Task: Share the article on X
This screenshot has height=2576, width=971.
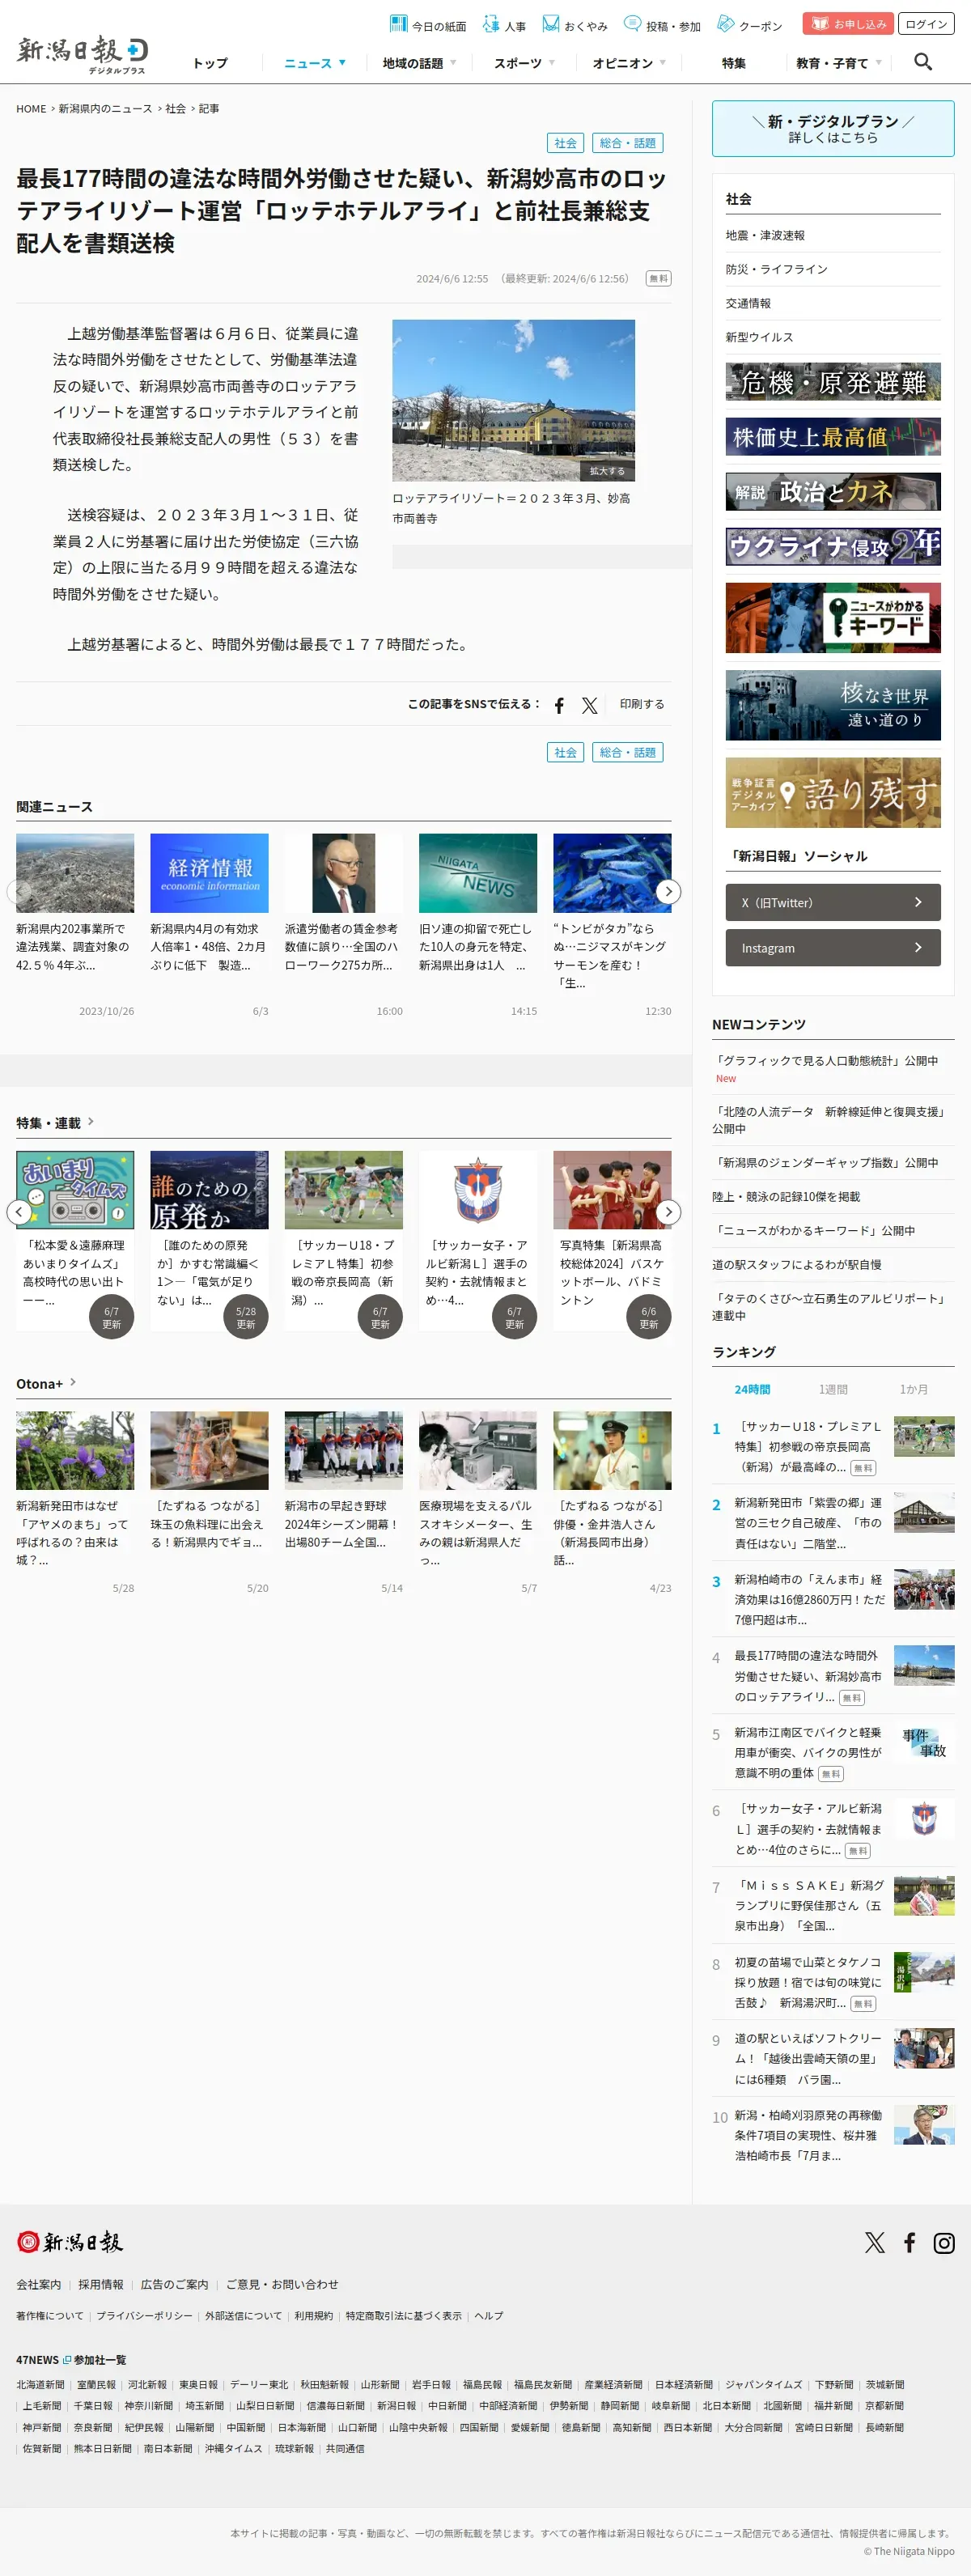Action: click(x=590, y=705)
